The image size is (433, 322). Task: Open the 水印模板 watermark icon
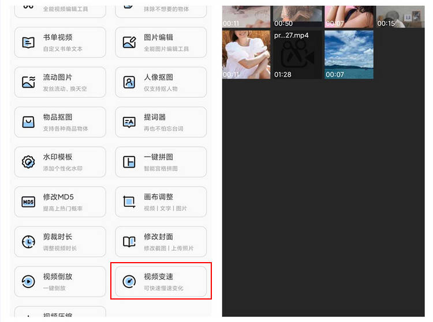pyautogui.click(x=28, y=162)
